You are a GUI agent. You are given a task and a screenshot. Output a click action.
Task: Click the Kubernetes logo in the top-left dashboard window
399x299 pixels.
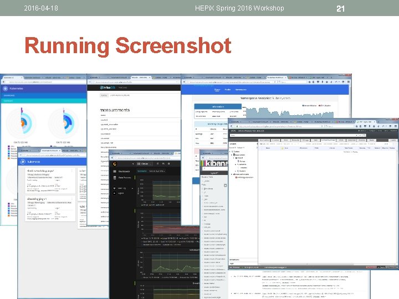[5, 89]
